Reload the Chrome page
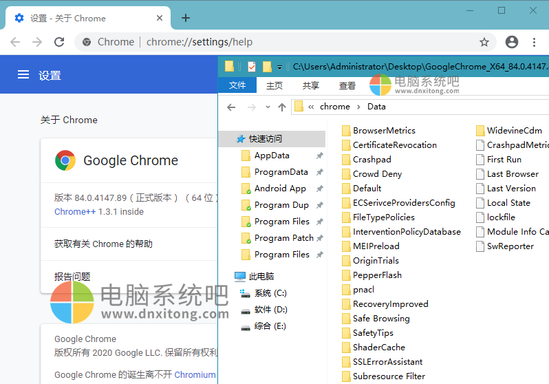The width and height of the screenshot is (549, 384). [59, 42]
